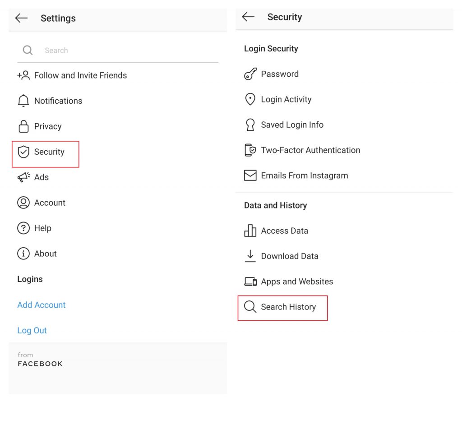Tap the key icon beside Password
The image size is (462, 434).
tap(250, 74)
